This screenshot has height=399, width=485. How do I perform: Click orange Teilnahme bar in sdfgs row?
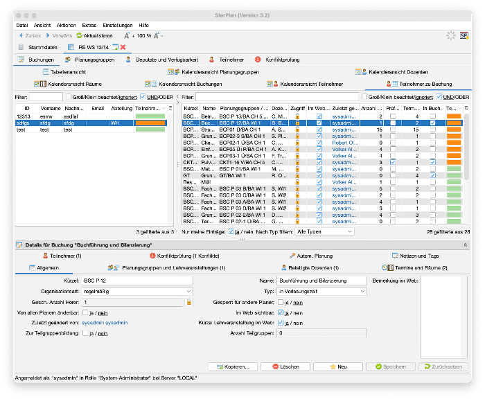point(150,123)
